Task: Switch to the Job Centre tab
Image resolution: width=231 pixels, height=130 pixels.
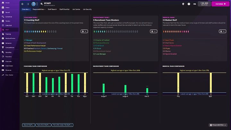Action: click(76, 9)
